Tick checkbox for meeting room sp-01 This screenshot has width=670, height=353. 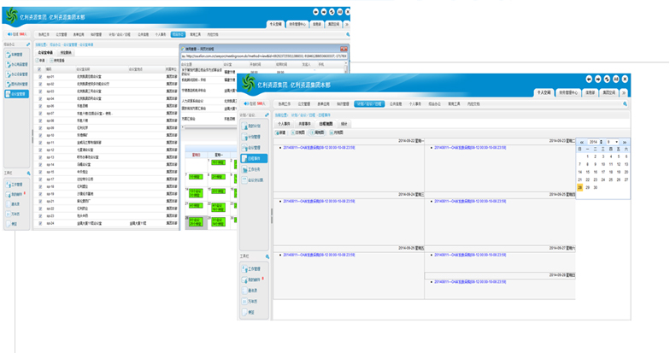(39, 76)
